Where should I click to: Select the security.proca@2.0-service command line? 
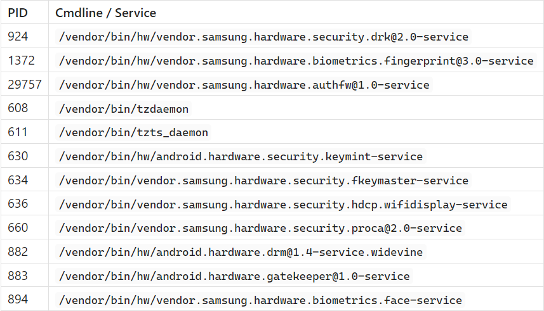point(260,228)
